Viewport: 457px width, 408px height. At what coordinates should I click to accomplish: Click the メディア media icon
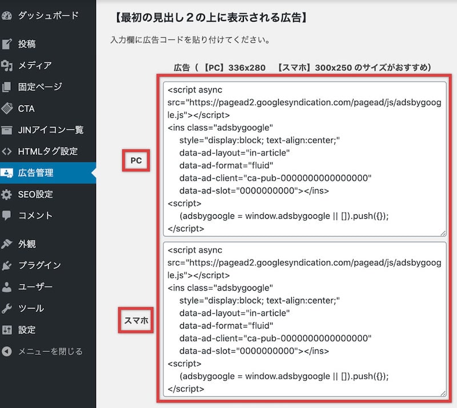pyautogui.click(x=6, y=65)
